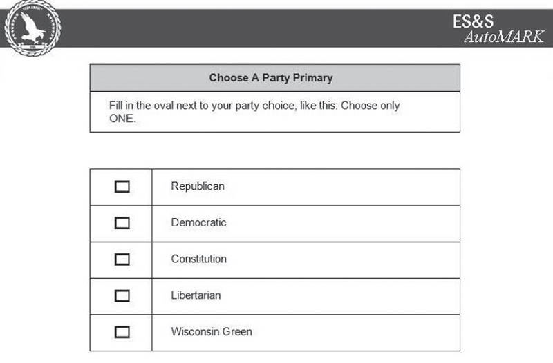Click the Choose A Party Primary heading
553x363 pixels.
pos(271,78)
